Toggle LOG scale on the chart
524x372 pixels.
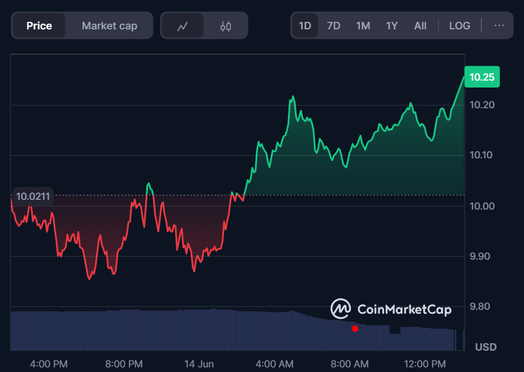click(x=460, y=26)
